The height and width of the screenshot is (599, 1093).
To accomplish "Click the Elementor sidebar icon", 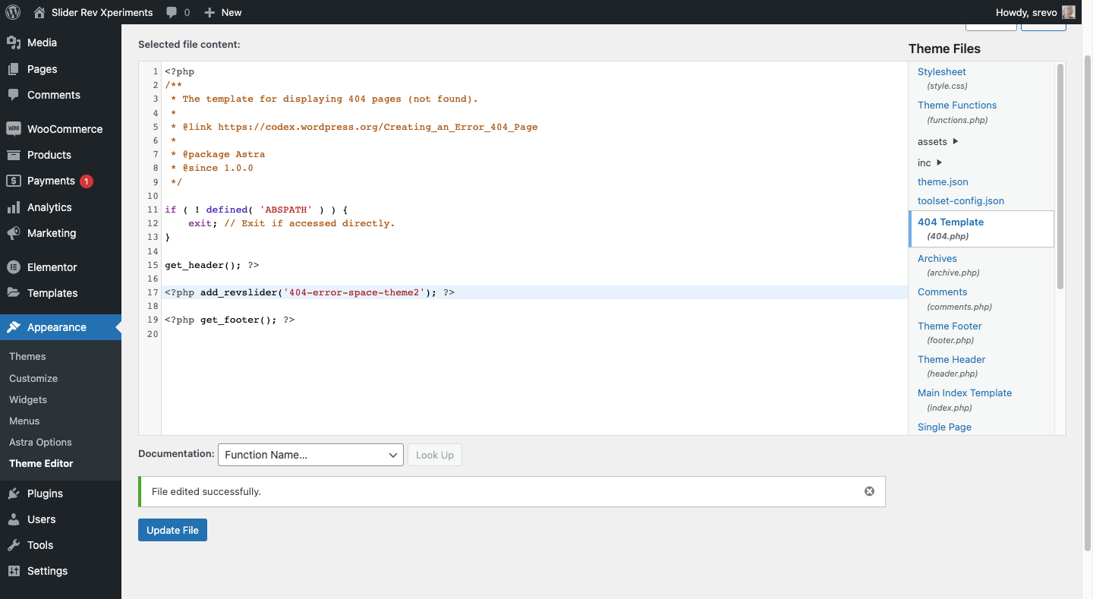I will point(14,267).
